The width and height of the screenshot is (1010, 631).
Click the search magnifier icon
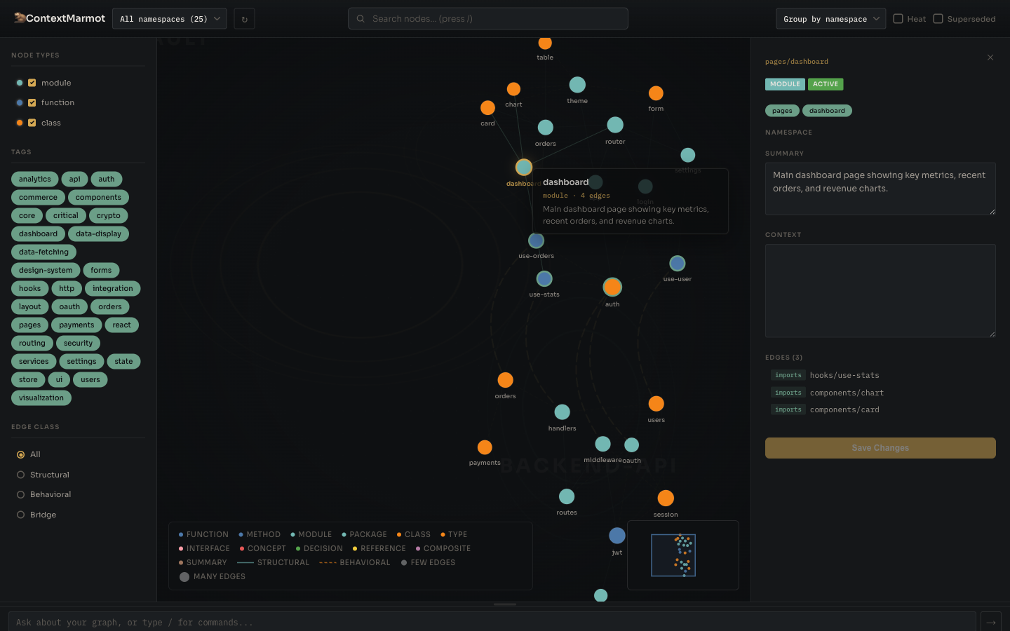tap(360, 19)
